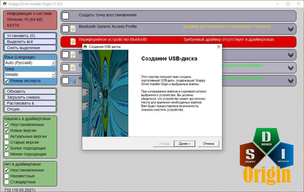This screenshot has height=192, width=304.
Task: Click driver icon of Периферийное устройство Bluetooth row
Action: (x=73, y=42)
